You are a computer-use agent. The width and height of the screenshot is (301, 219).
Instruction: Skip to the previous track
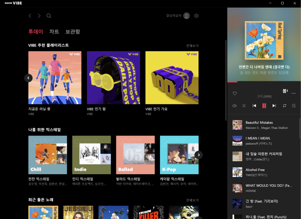pyautogui.click(x=254, y=106)
